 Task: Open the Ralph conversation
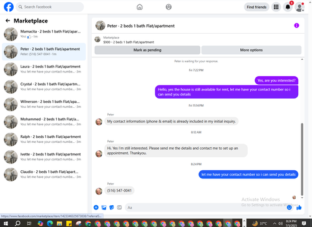point(44,139)
